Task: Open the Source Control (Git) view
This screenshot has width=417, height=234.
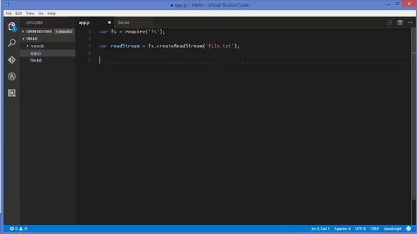Action: tap(12, 60)
